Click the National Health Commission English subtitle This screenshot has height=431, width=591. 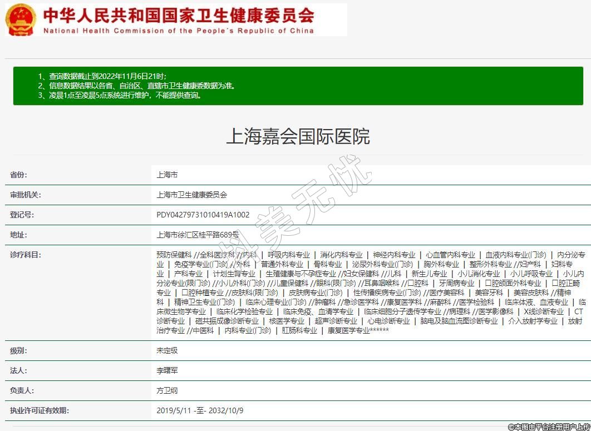(x=178, y=31)
